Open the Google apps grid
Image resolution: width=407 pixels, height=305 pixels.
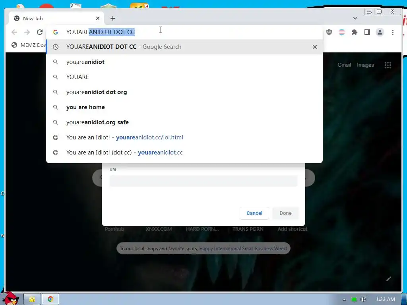388,65
